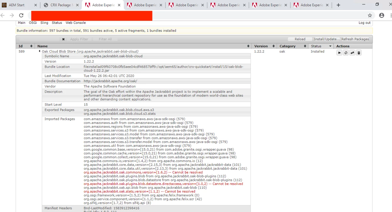Click the Last Modification date value
392x212 pixels.
(x=109, y=76)
